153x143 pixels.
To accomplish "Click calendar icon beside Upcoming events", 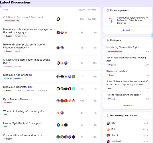I will [108, 10].
